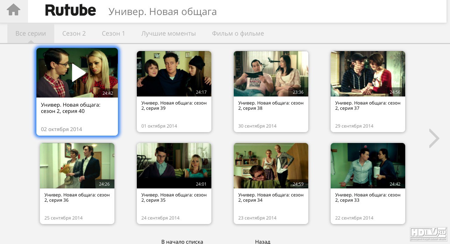The width and height of the screenshot is (450, 244).
Task: Open episode 39 thumbnail
Action: pos(174,74)
